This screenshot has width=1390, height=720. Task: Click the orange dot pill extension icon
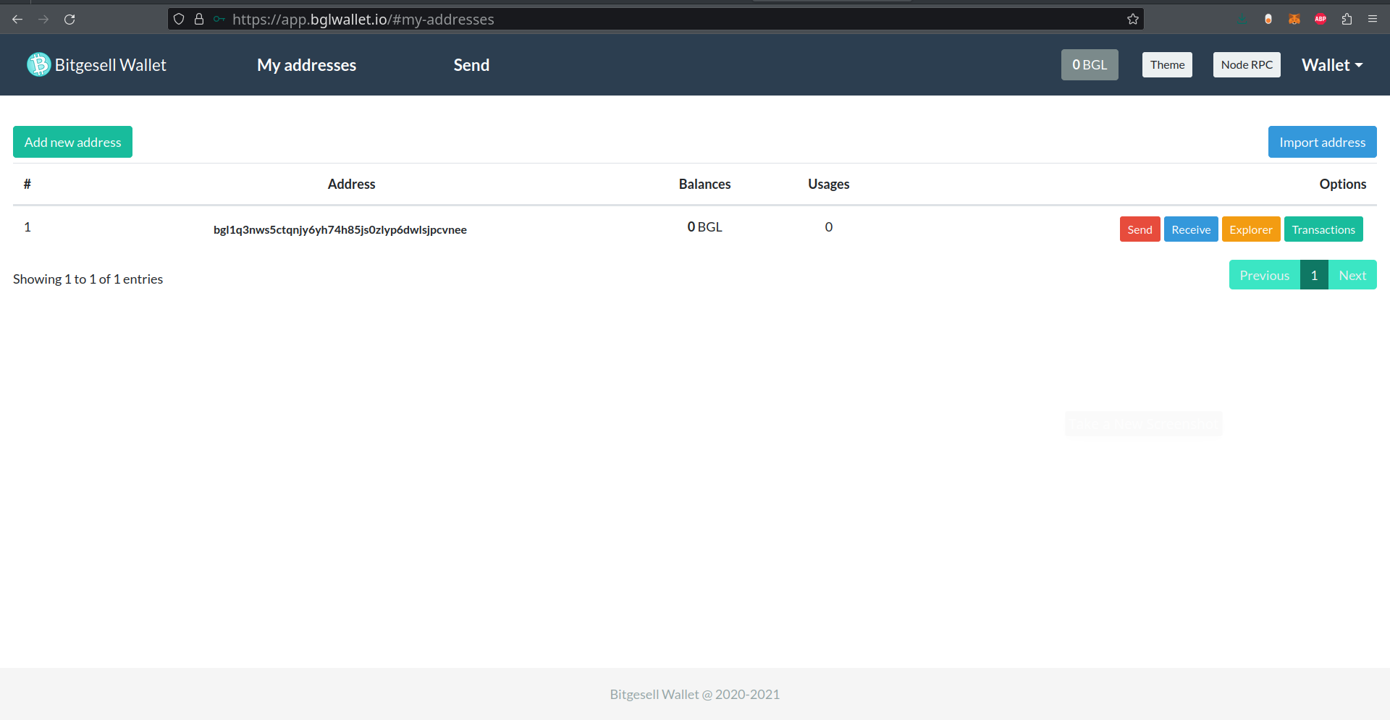[x=1268, y=20]
